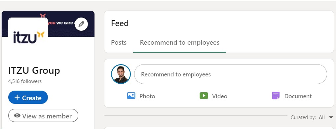The height and width of the screenshot is (129, 336).
Task: Switch to the Posts tab
Action: click(119, 42)
